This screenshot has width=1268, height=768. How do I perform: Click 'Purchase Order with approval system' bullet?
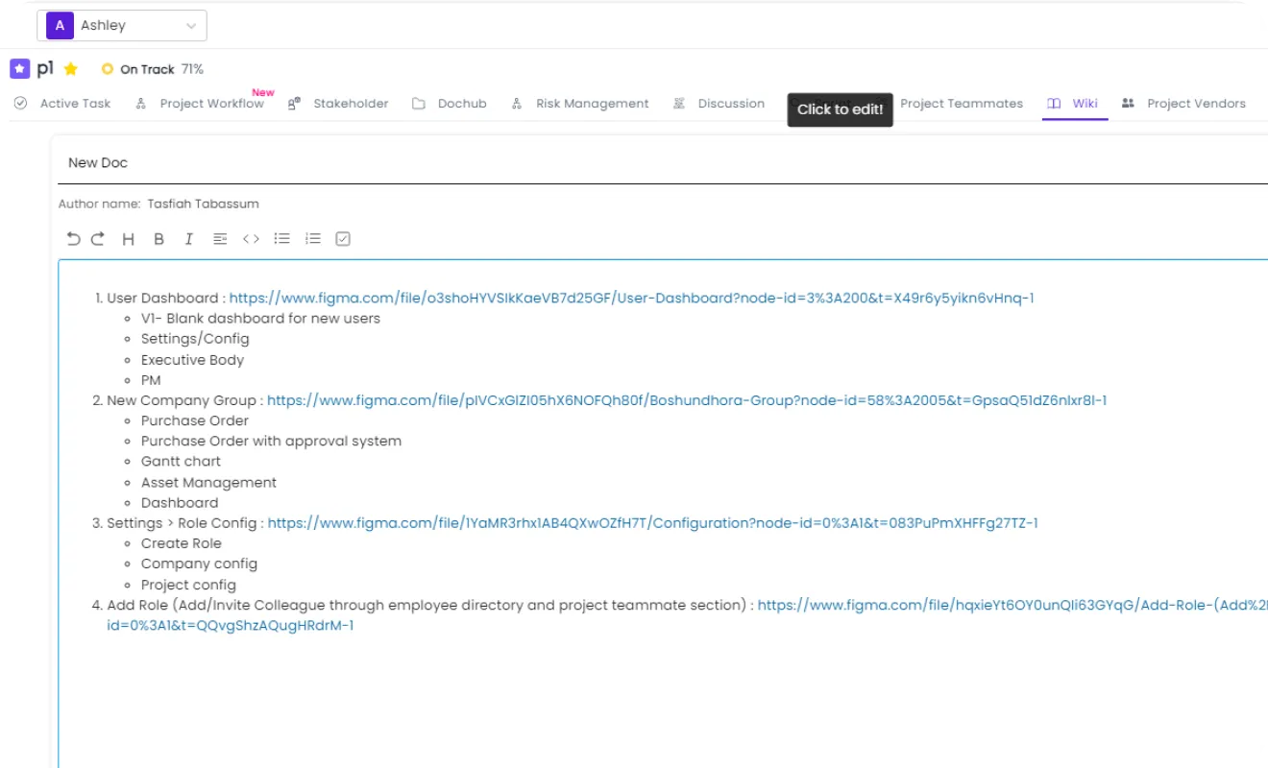coord(271,441)
